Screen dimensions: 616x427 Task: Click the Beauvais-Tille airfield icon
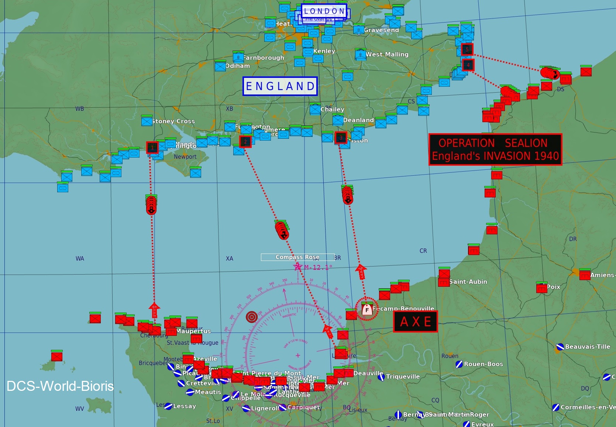[x=560, y=347]
